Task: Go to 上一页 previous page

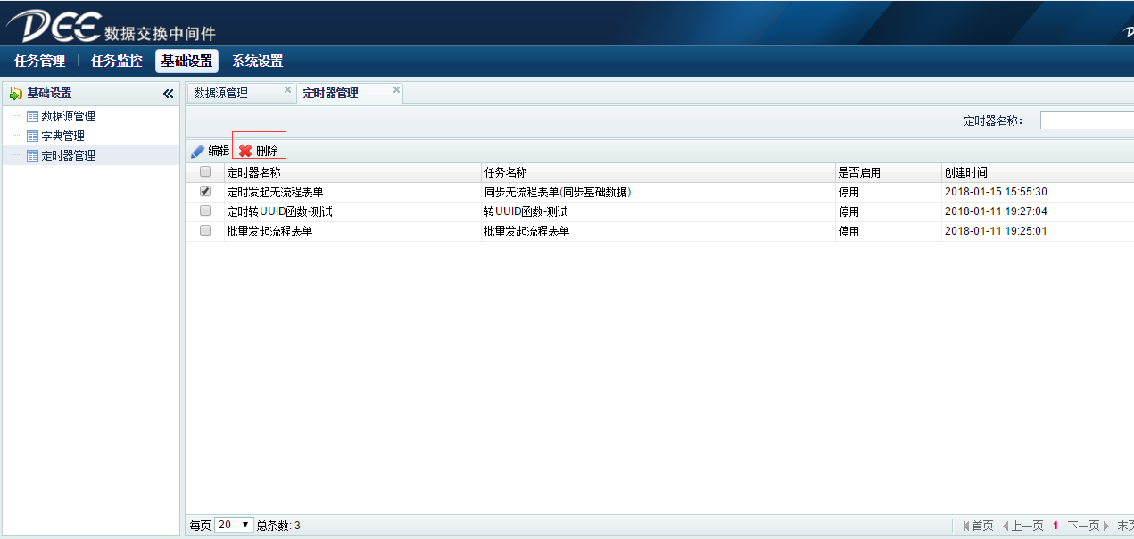Action: click(x=1022, y=526)
